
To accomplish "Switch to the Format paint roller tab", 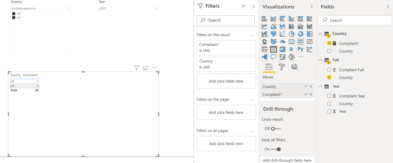I will 282,67.
